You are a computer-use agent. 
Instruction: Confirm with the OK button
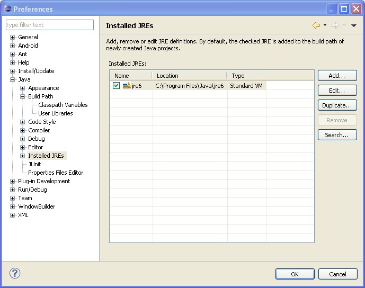tap(295, 274)
